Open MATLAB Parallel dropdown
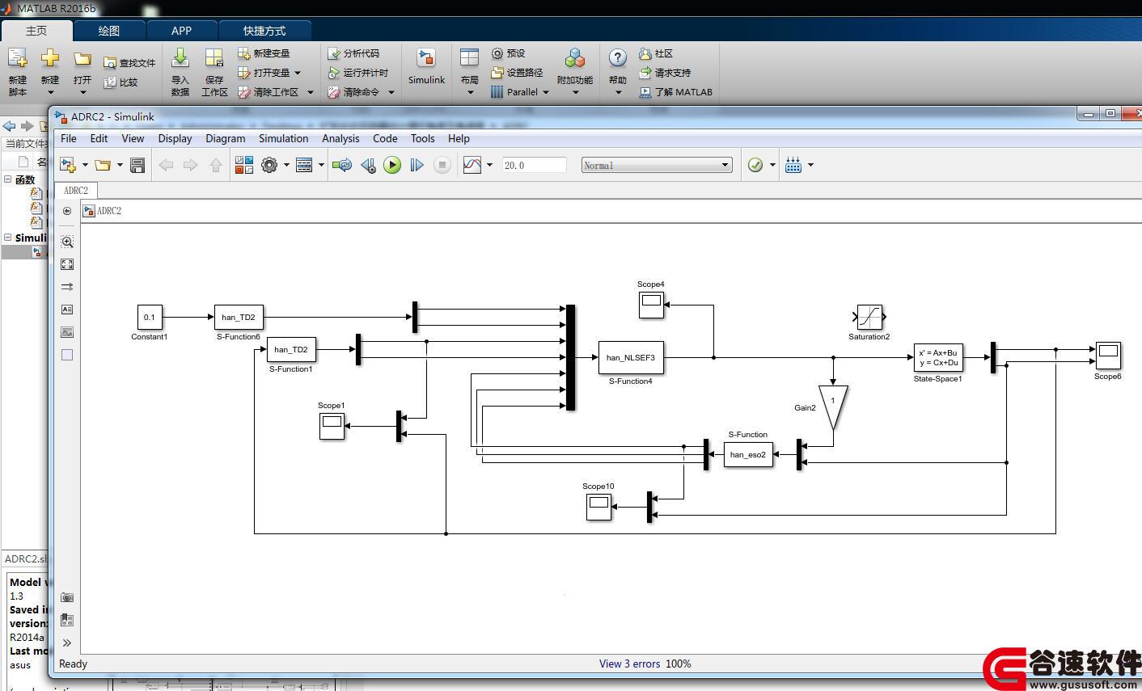This screenshot has width=1142, height=691. coord(520,92)
